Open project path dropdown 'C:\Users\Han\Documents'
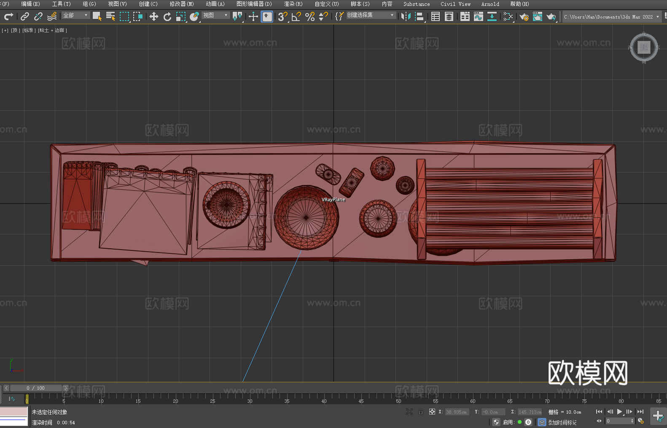The height and width of the screenshot is (428, 667). 612,17
